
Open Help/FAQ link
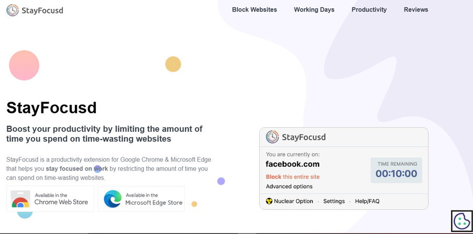pos(367,201)
